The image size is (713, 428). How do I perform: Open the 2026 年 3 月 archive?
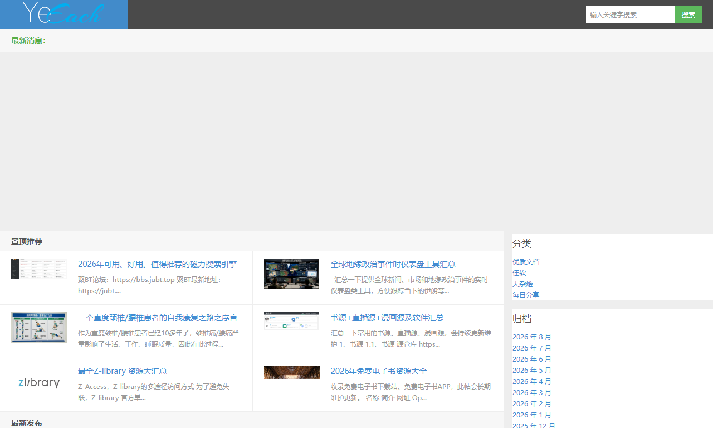tap(532, 392)
